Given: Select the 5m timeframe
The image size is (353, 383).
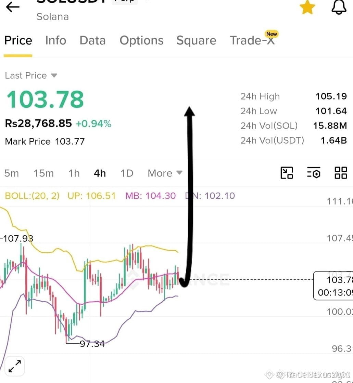Looking at the screenshot, I should click(x=12, y=173).
